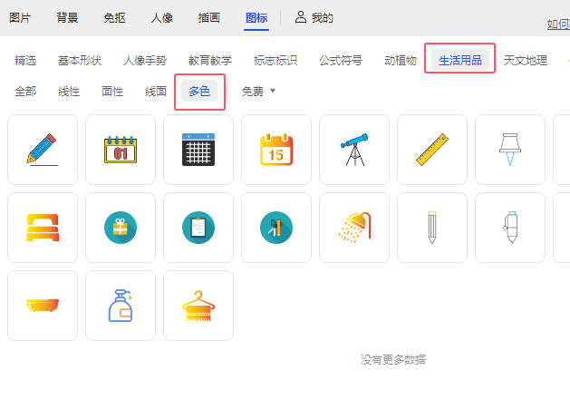Viewport: 570px width, 419px height.
Task: Filter icons by 多色 style
Action: click(x=199, y=91)
